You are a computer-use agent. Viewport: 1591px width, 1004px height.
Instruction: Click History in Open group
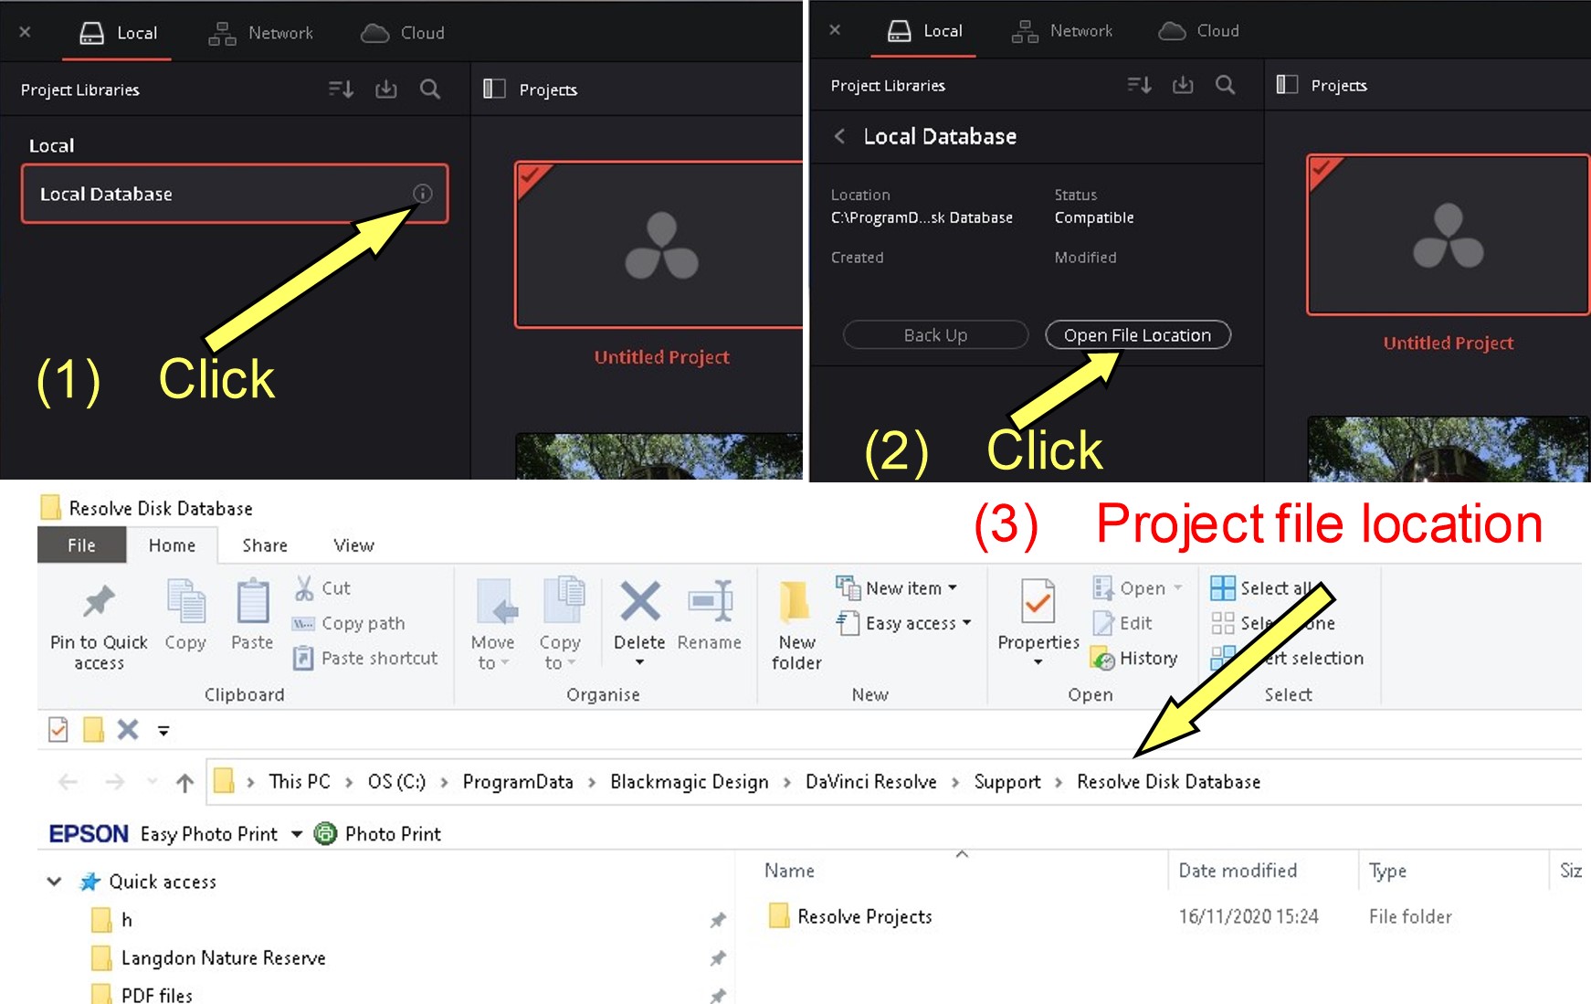[x=1134, y=658]
